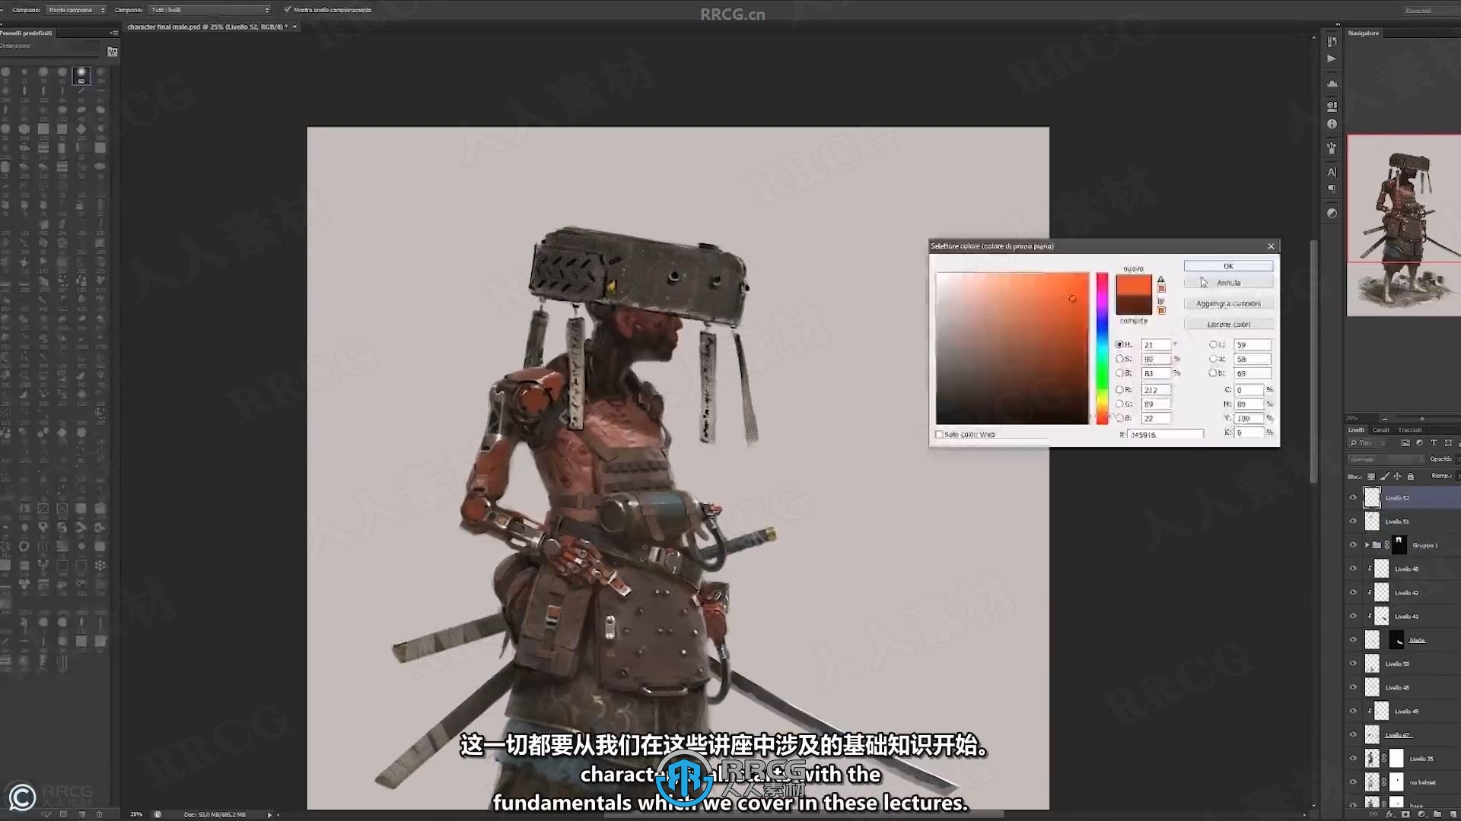The width and height of the screenshot is (1461, 821).
Task: Click the current (corrente) color swatch
Action: [1134, 305]
